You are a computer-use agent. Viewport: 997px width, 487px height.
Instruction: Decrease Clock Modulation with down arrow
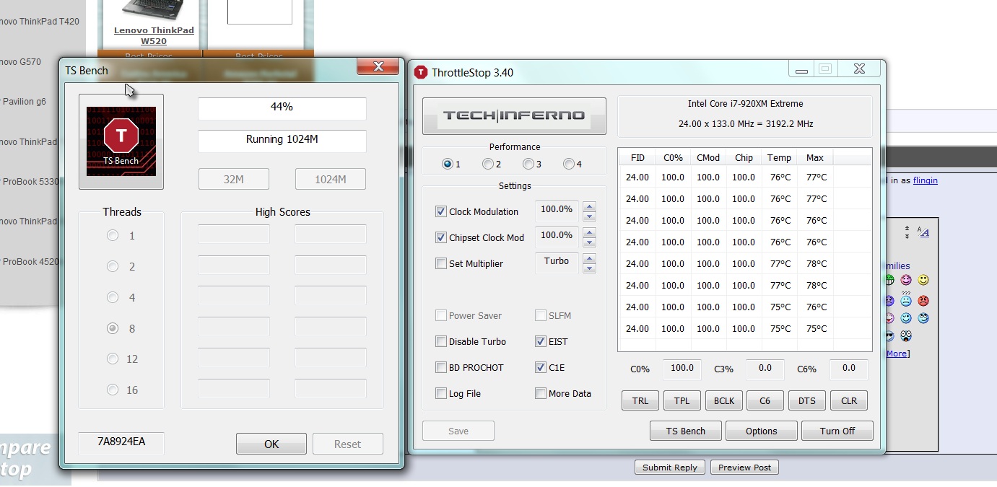589,216
